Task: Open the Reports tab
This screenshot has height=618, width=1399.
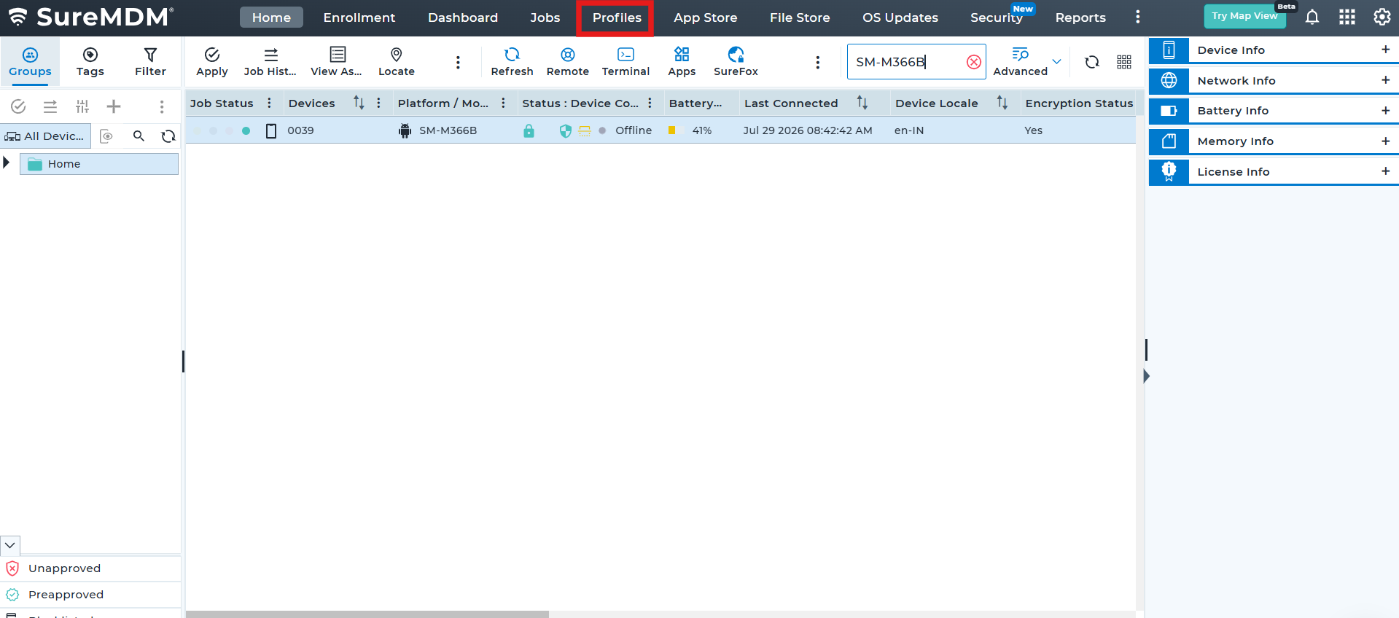Action: click(1080, 17)
